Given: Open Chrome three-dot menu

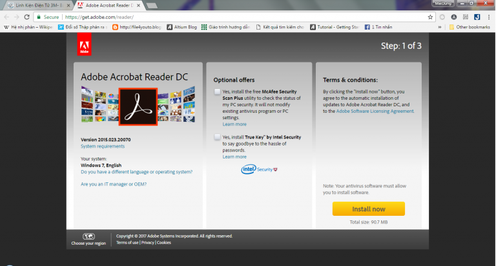Looking at the screenshot, I should click(x=489, y=17).
